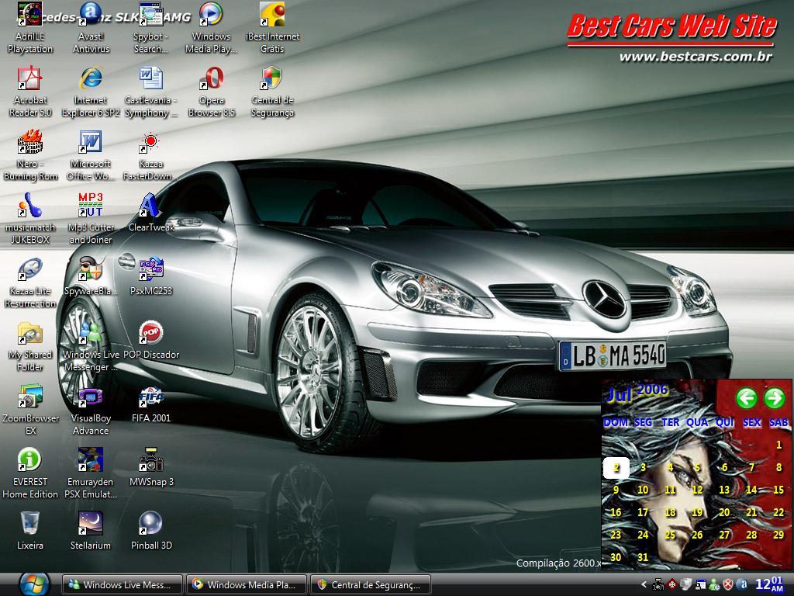Open VisualBoy Advance emulator icon
This screenshot has width=794, height=596.
(x=91, y=410)
